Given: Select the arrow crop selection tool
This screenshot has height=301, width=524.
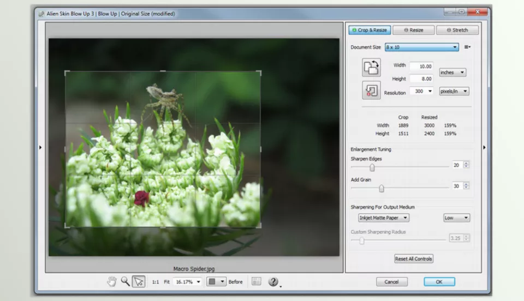Looking at the screenshot, I should coord(139,282).
